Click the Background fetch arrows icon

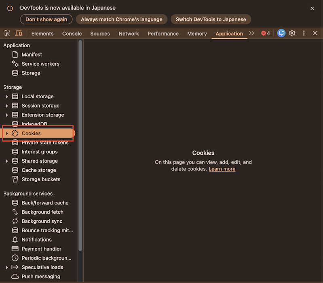15,212
